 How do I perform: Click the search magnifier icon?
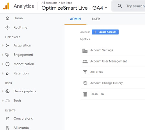coord(120,6)
